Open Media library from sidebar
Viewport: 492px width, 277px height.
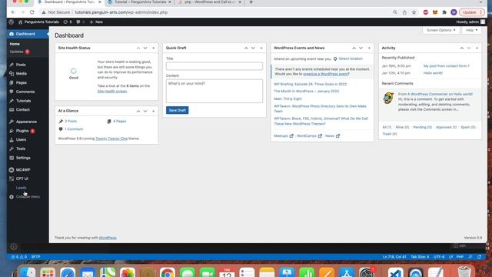click(x=21, y=74)
